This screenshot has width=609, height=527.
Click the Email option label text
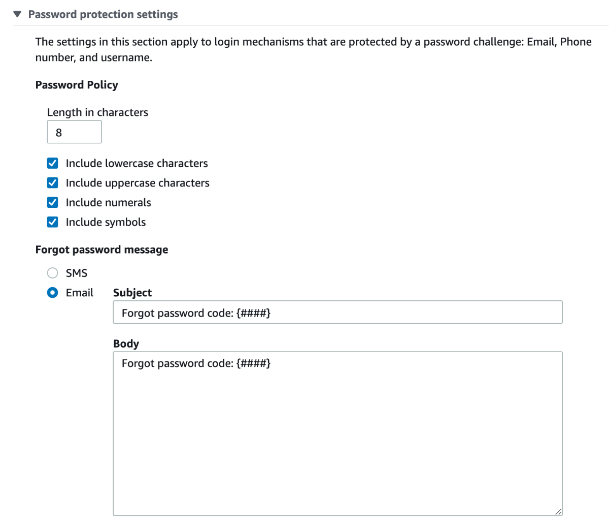pos(80,293)
